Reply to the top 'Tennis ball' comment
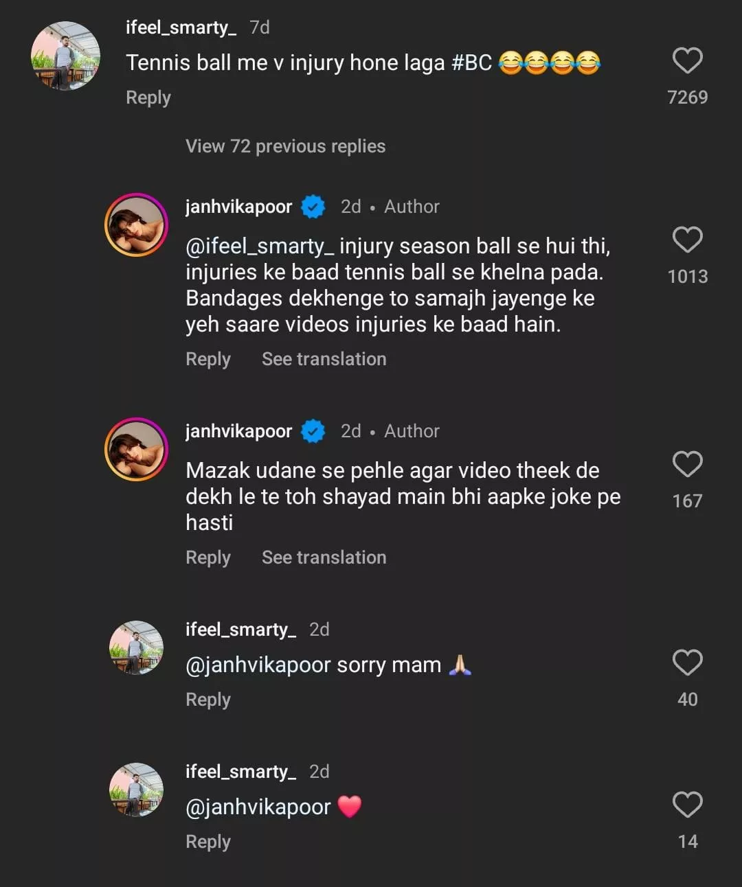The width and height of the screenshot is (742, 887). point(148,97)
